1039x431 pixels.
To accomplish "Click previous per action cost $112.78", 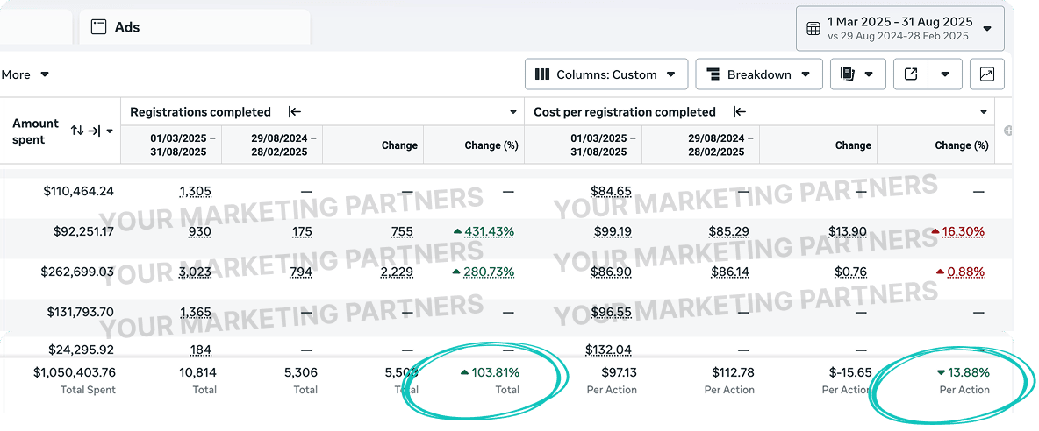I will tap(733, 373).
